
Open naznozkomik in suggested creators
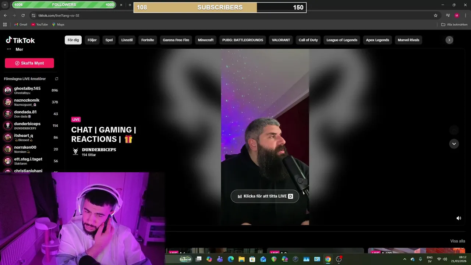coord(31,102)
